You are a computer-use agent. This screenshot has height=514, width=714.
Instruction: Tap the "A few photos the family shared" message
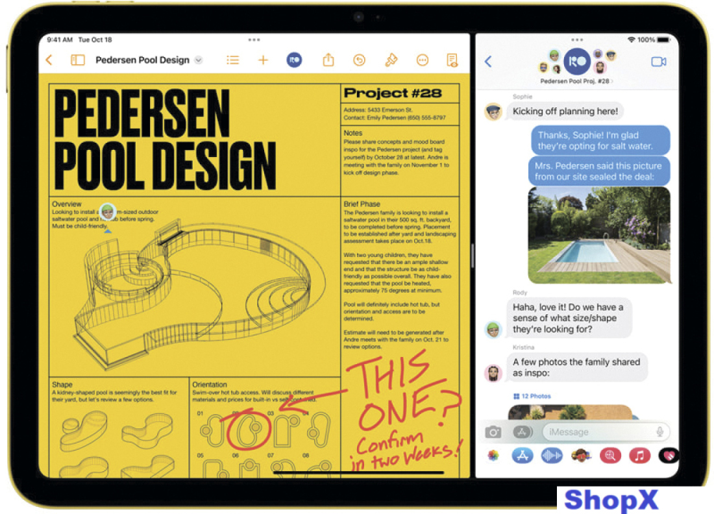[x=577, y=367]
